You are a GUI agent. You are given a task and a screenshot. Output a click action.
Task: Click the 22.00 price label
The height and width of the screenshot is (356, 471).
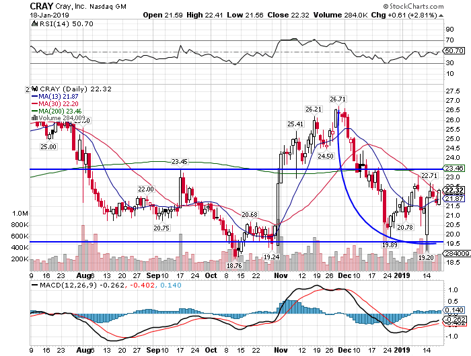(146, 189)
